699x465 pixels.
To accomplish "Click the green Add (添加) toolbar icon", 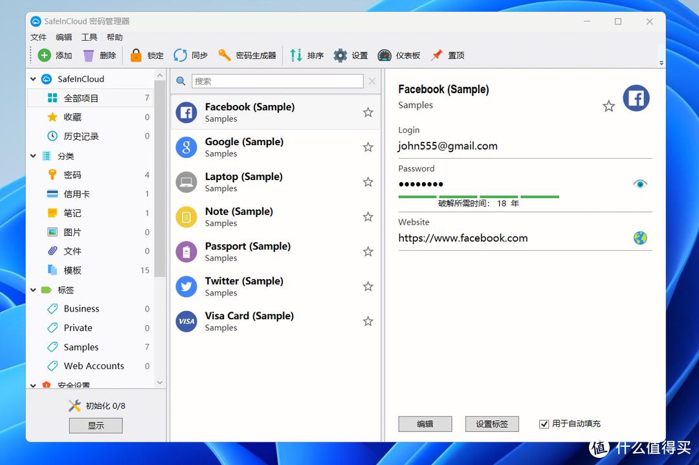I will tap(44, 56).
